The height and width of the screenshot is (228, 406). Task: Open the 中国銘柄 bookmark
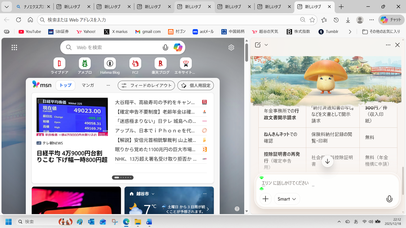233,32
